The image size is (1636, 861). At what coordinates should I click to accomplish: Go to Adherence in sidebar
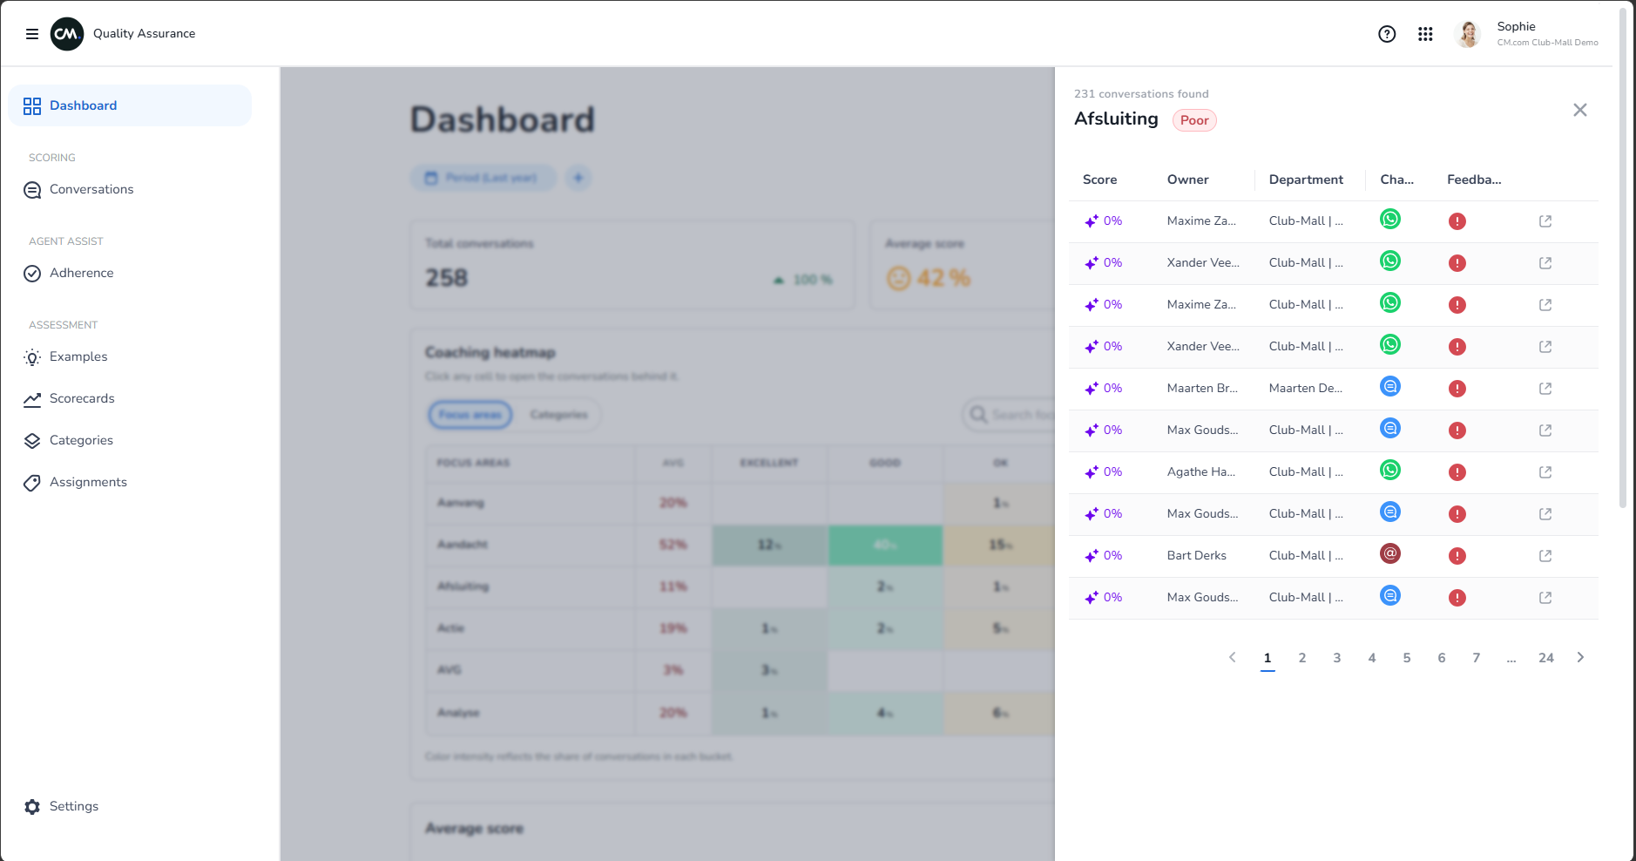point(130,274)
